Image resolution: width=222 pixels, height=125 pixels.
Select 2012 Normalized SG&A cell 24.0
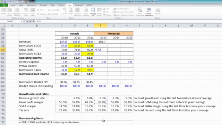[87, 54]
